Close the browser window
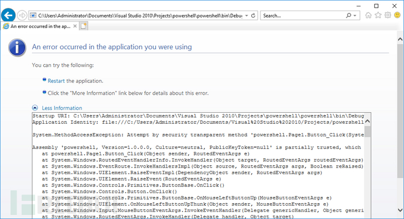The width and height of the screenshot is (404, 219). [395, 6]
